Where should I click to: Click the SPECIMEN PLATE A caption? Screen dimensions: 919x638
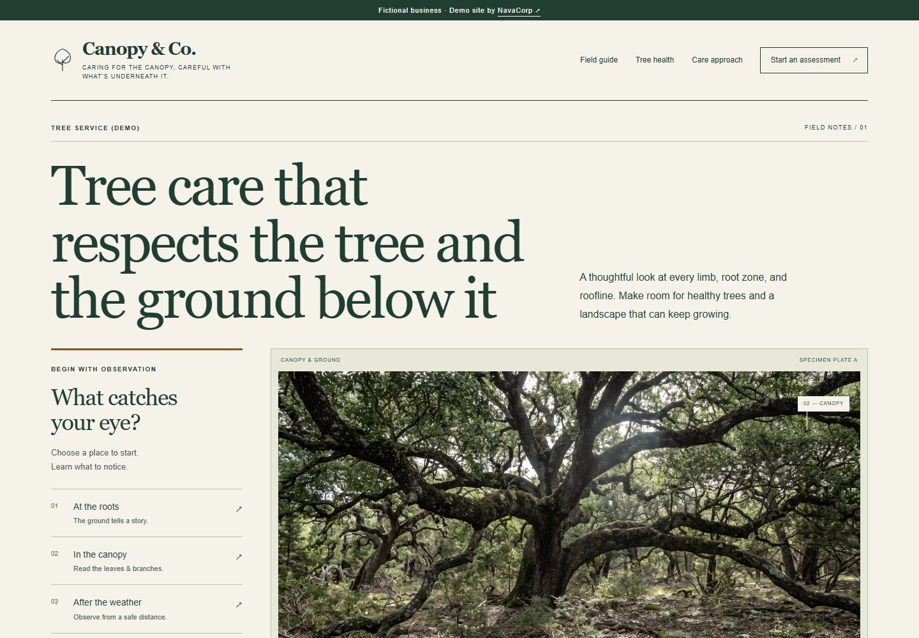coord(828,360)
